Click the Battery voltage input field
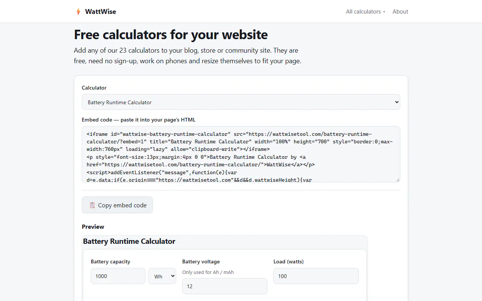 [x=225, y=286]
